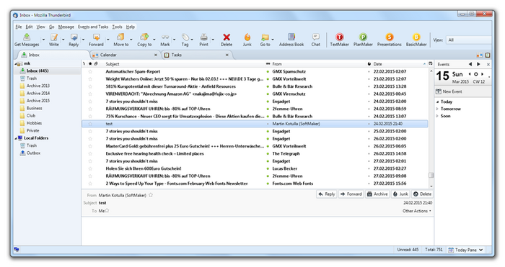Click the status bar online indicator icon
Screen dimensions: 505x267
tap(17, 250)
